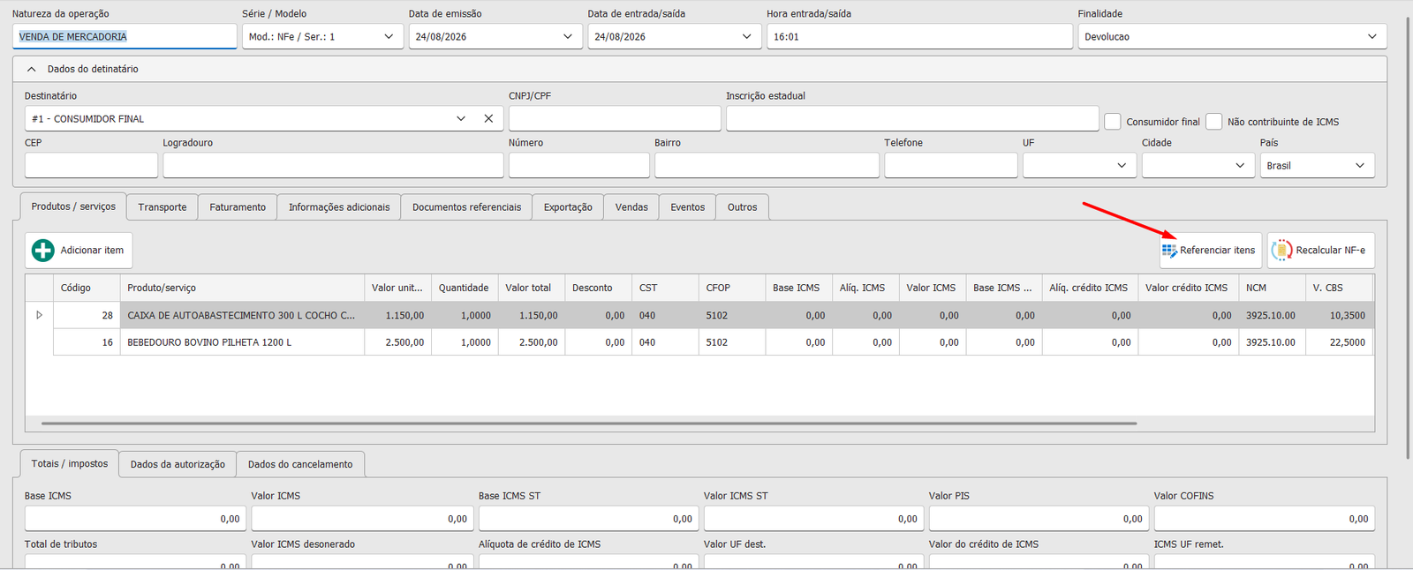Open the Data de entrada/saída date picker
1413x570 pixels.
pyautogui.click(x=747, y=36)
